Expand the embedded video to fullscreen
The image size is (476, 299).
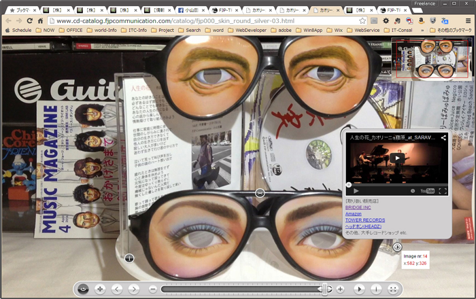click(443, 191)
